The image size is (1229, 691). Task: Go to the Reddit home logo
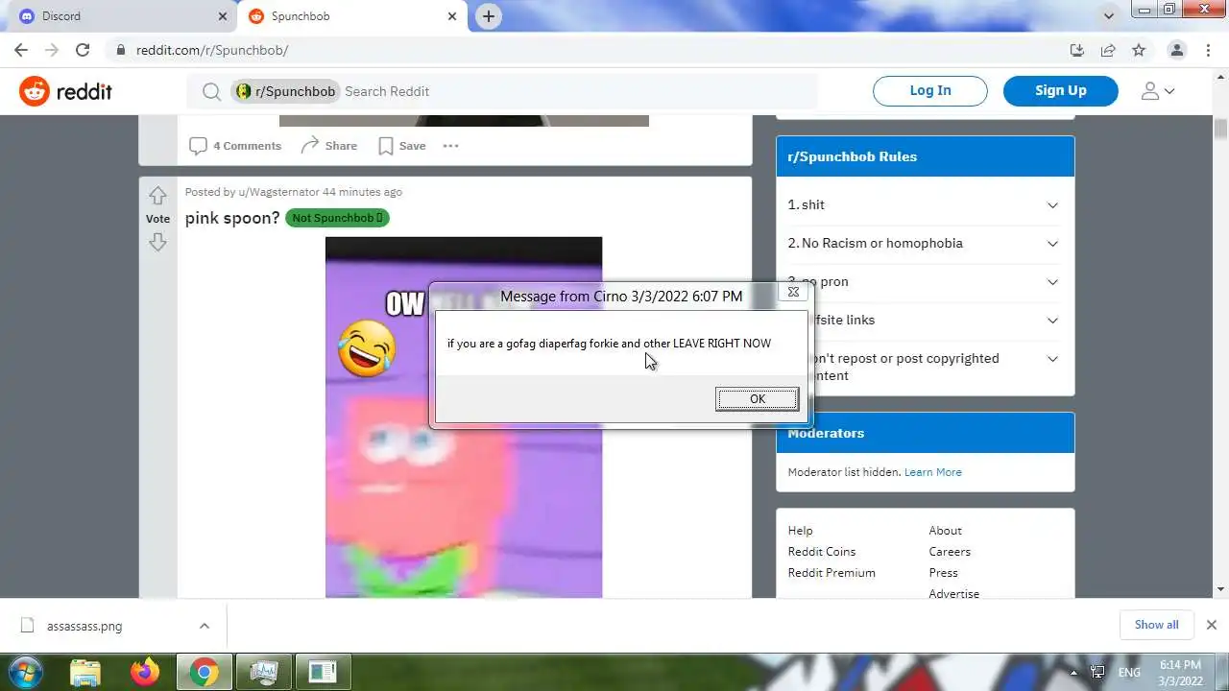[65, 91]
